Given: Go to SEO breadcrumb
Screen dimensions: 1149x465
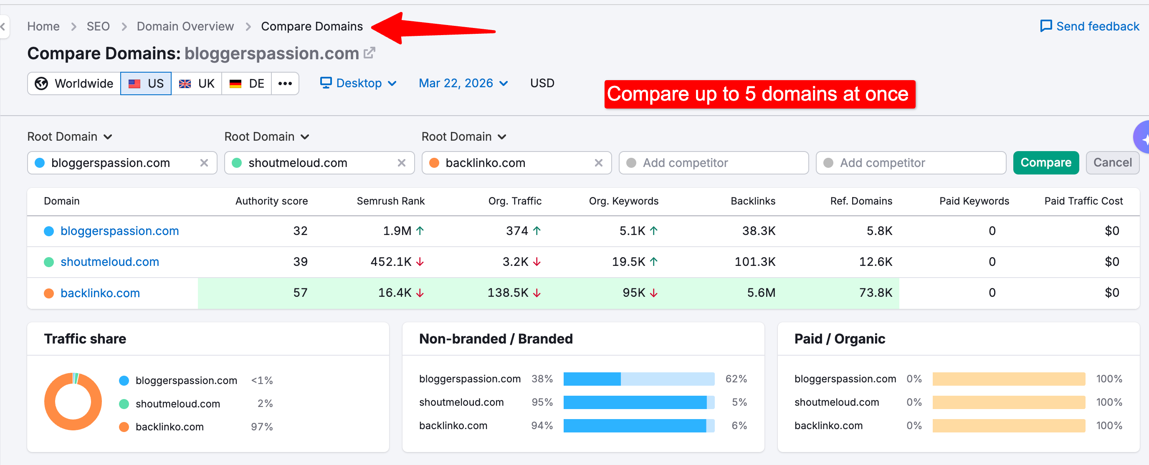Looking at the screenshot, I should point(98,26).
